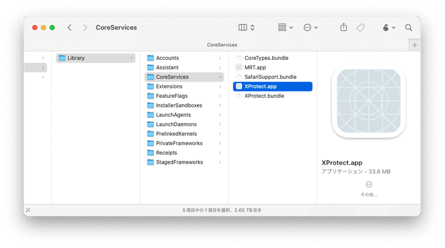
Task: Select the Library folder
Action: [x=96, y=58]
